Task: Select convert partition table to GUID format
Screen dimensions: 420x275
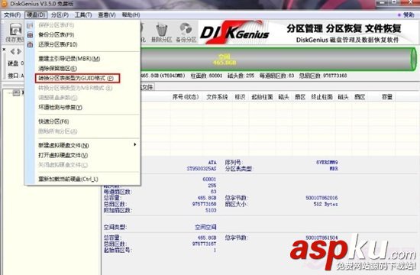Action: point(77,78)
